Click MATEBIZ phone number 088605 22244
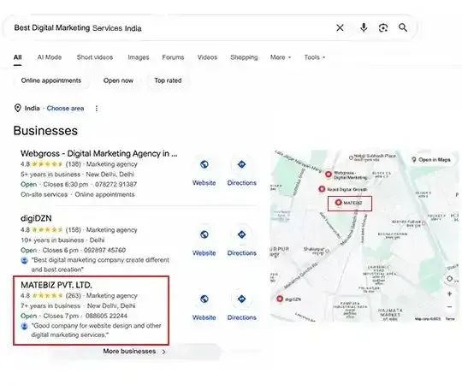462x385 pixels. [x=106, y=316]
